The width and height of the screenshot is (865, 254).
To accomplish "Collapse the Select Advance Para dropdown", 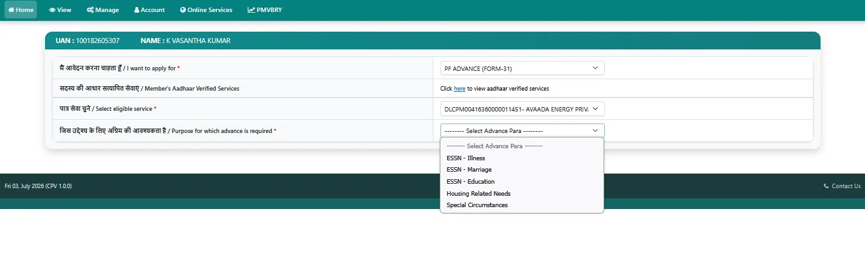I will (x=522, y=130).
